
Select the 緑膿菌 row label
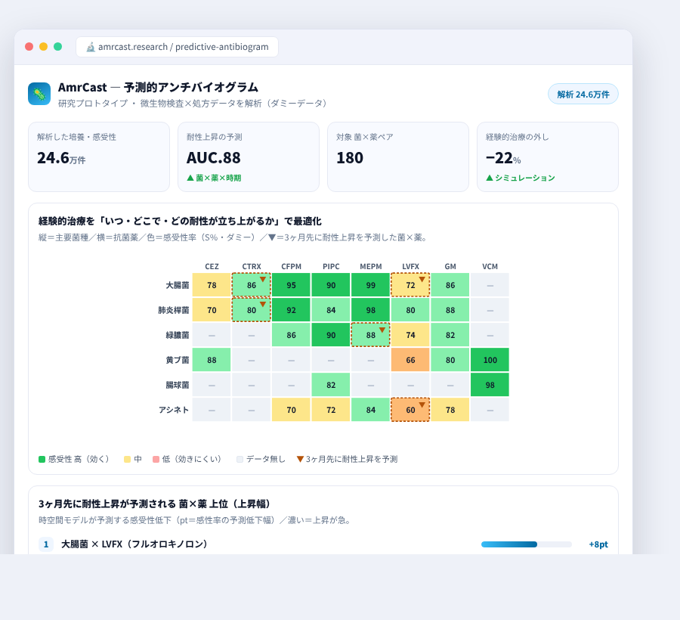tap(178, 335)
